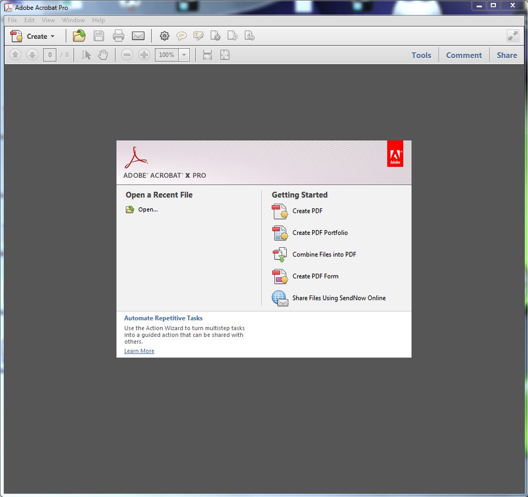528x497 pixels.
Task: Click the Email toolbar icon
Action: pyautogui.click(x=138, y=35)
